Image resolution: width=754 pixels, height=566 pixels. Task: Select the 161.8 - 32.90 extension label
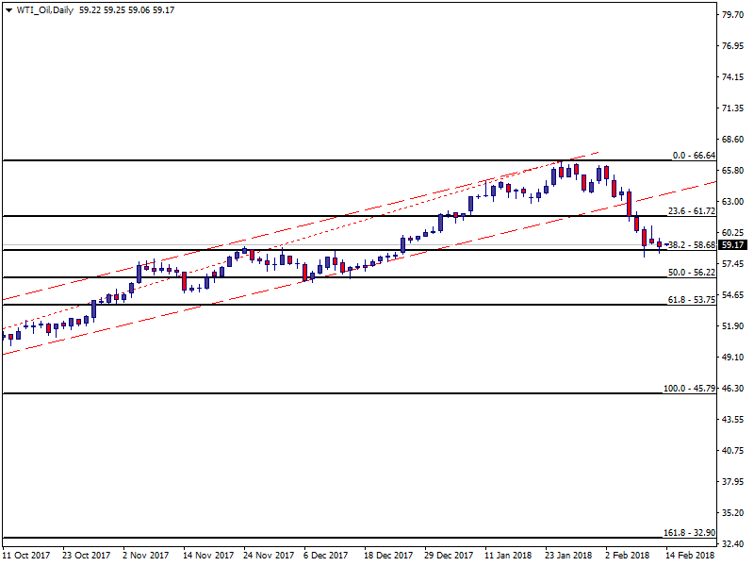690,533
